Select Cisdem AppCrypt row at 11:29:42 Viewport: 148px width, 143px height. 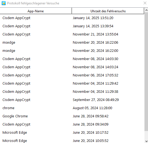point(72,83)
